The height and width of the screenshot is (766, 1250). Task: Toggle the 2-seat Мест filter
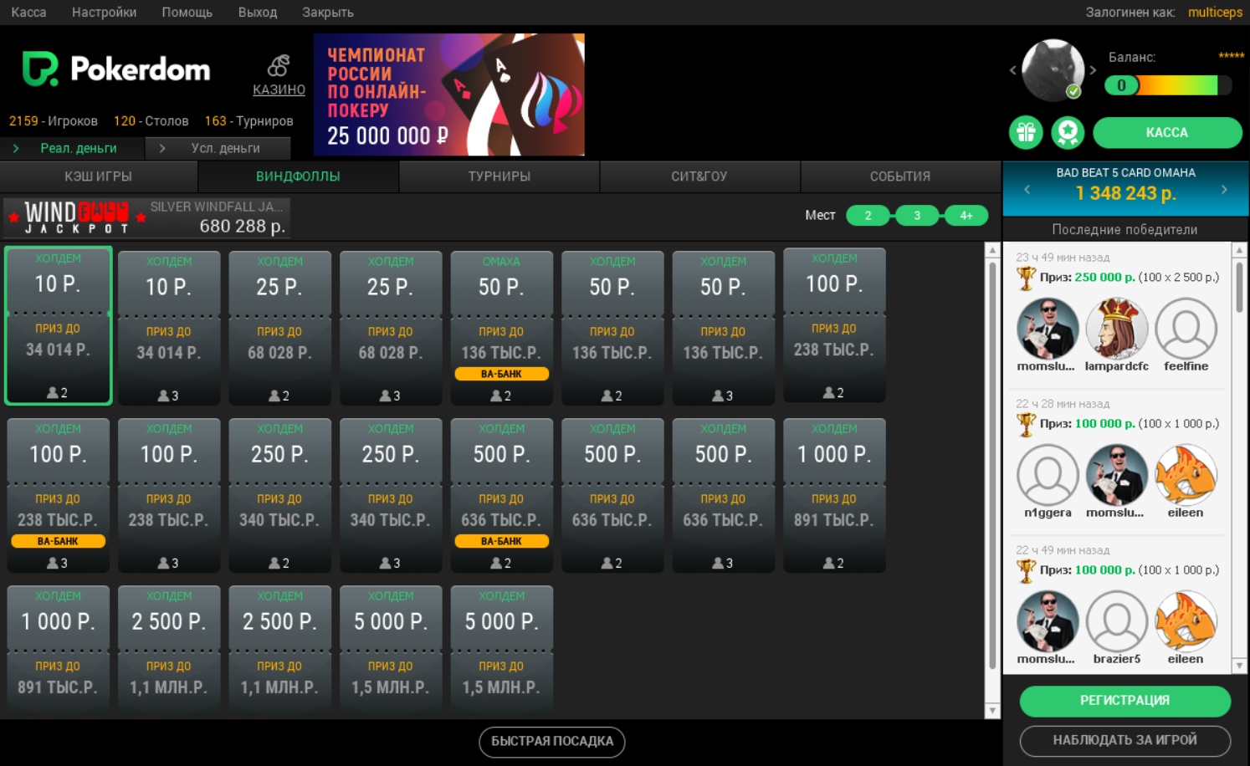(868, 216)
